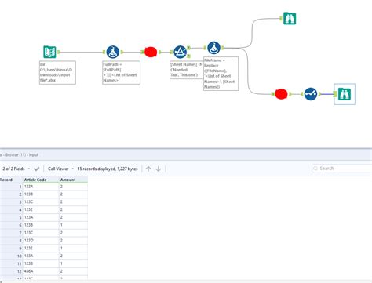The width and height of the screenshot is (372, 283).
Task: Click the '15 records displayed' status text
Action: click(x=108, y=169)
